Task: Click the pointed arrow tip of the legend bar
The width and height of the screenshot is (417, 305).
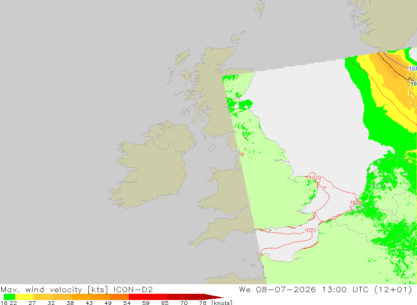Action: click(x=214, y=297)
